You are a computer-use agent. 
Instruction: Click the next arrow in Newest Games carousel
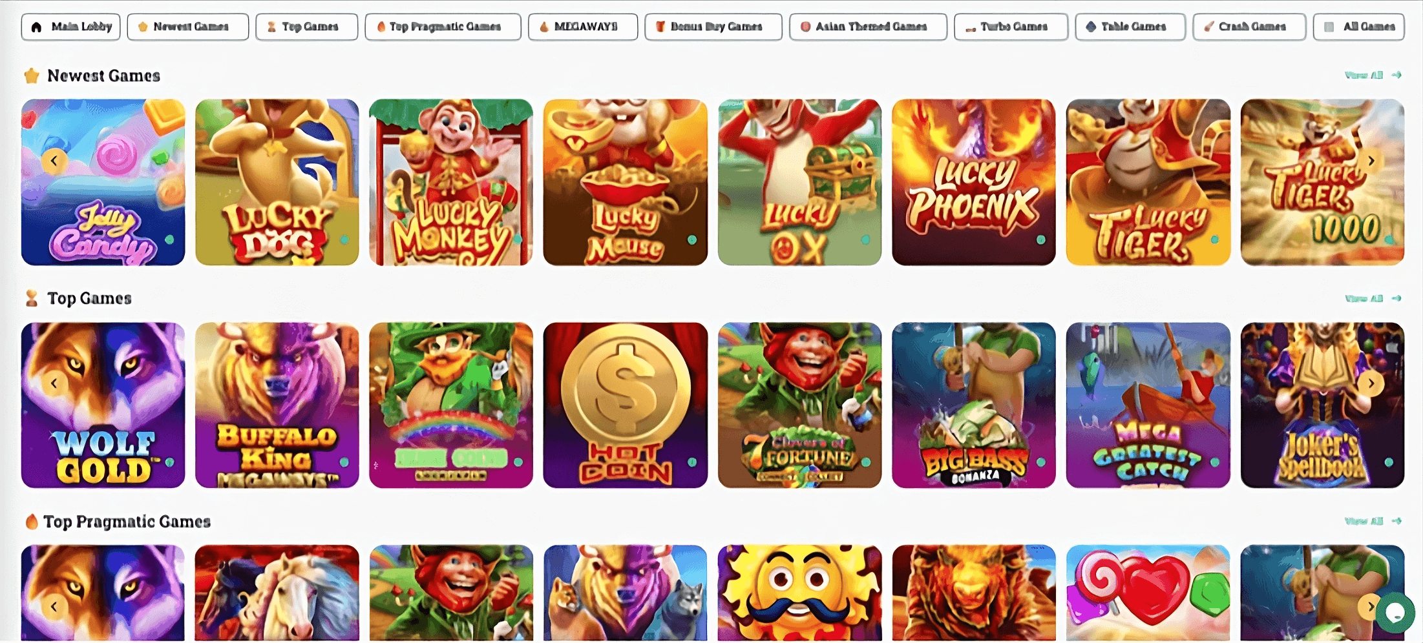click(x=1371, y=160)
